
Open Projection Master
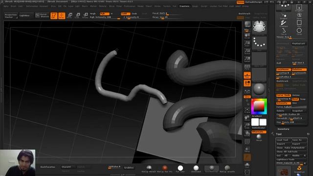coord(11,16)
